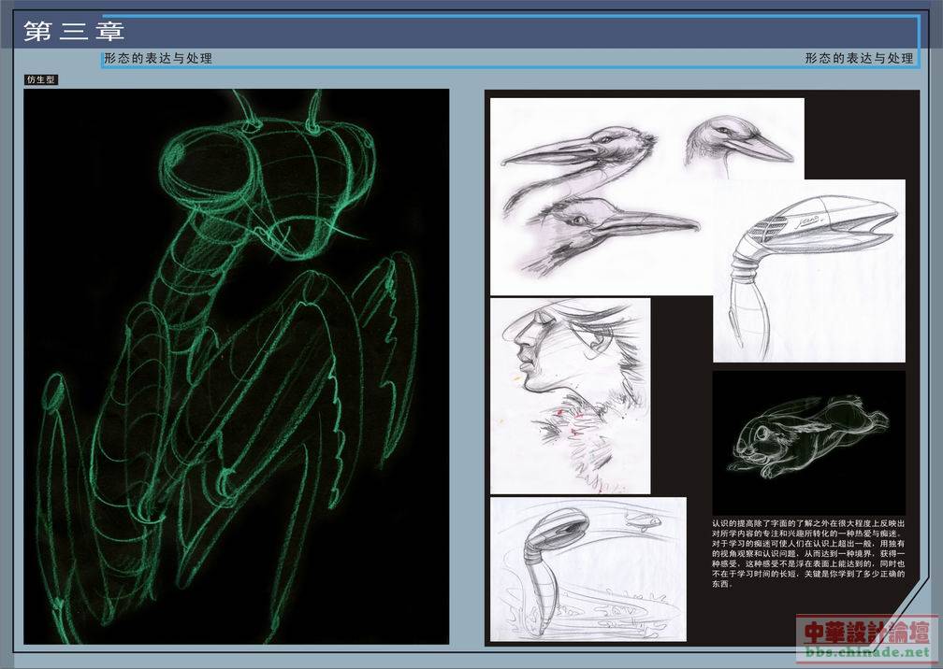Click the 仿生型 label tag
Screen dimensions: 943x669
pyautogui.click(x=41, y=80)
